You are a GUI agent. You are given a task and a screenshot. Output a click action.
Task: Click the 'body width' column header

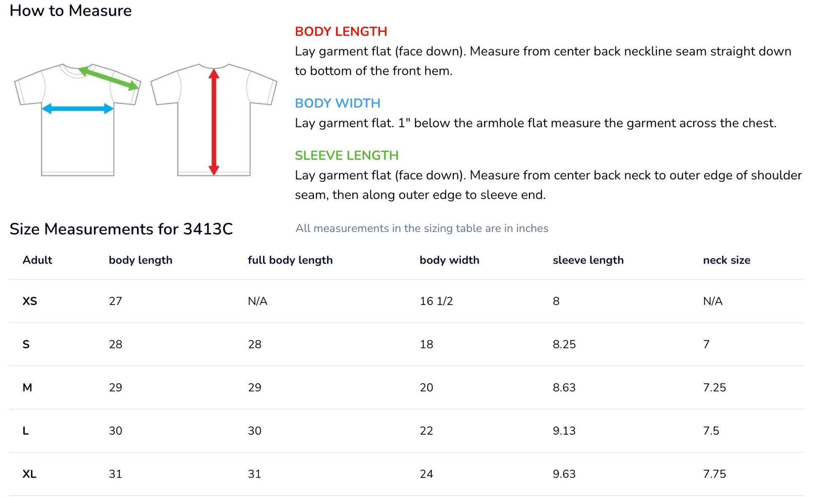450,260
